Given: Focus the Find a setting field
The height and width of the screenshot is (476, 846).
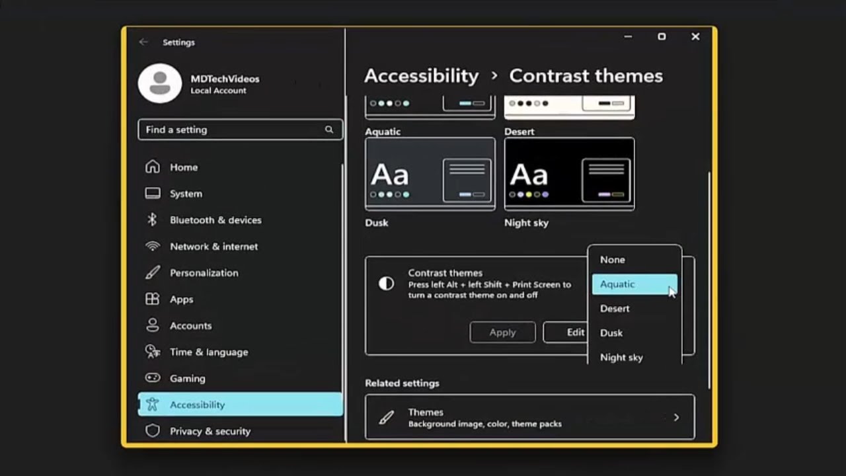Looking at the screenshot, I should click(x=240, y=130).
